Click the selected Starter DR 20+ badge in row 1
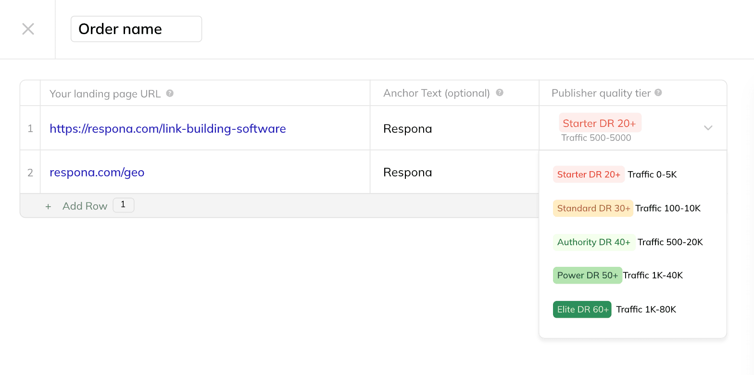The image size is (754, 375). click(600, 123)
